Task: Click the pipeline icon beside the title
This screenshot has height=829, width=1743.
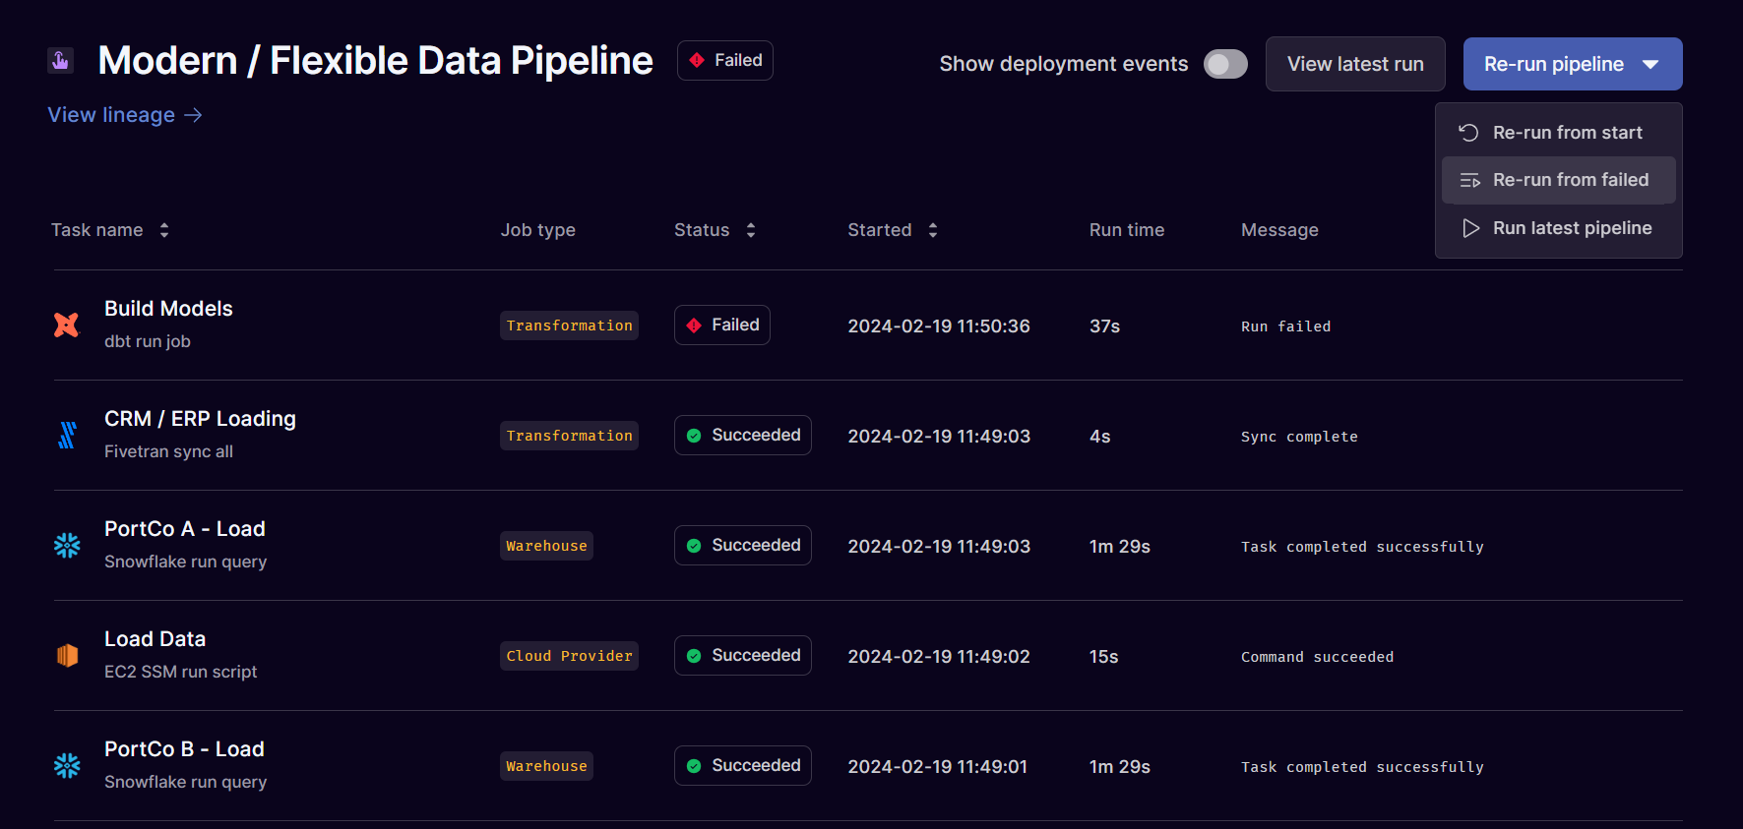Action: coord(60,61)
